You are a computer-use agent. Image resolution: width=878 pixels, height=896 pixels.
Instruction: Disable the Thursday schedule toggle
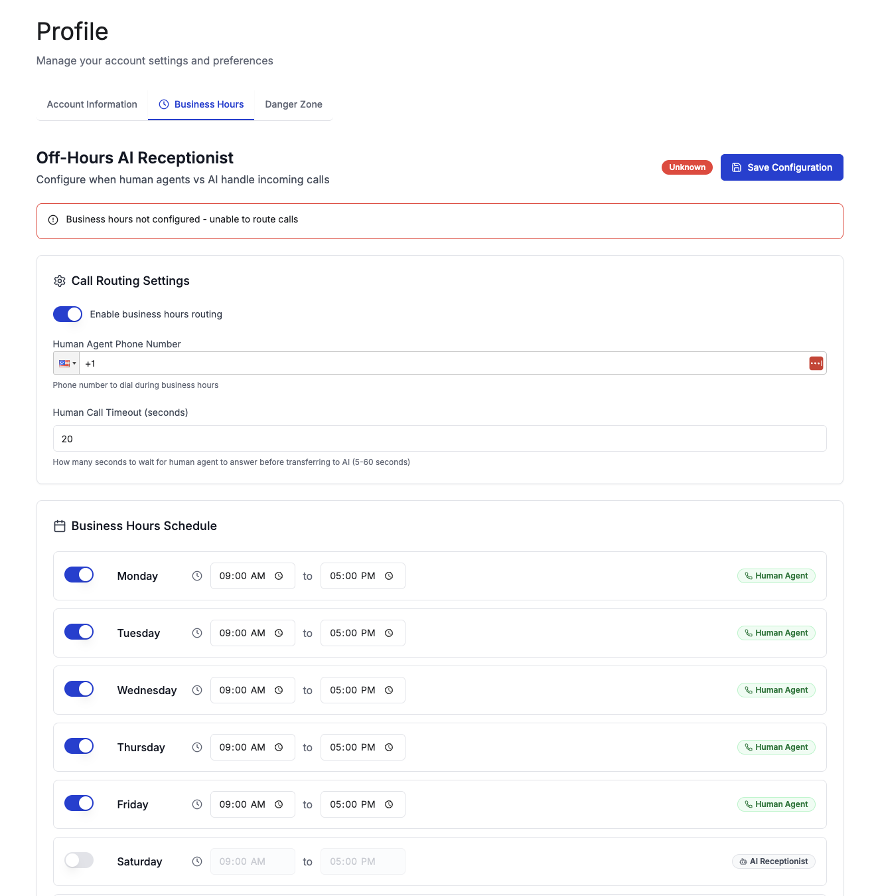(x=79, y=746)
